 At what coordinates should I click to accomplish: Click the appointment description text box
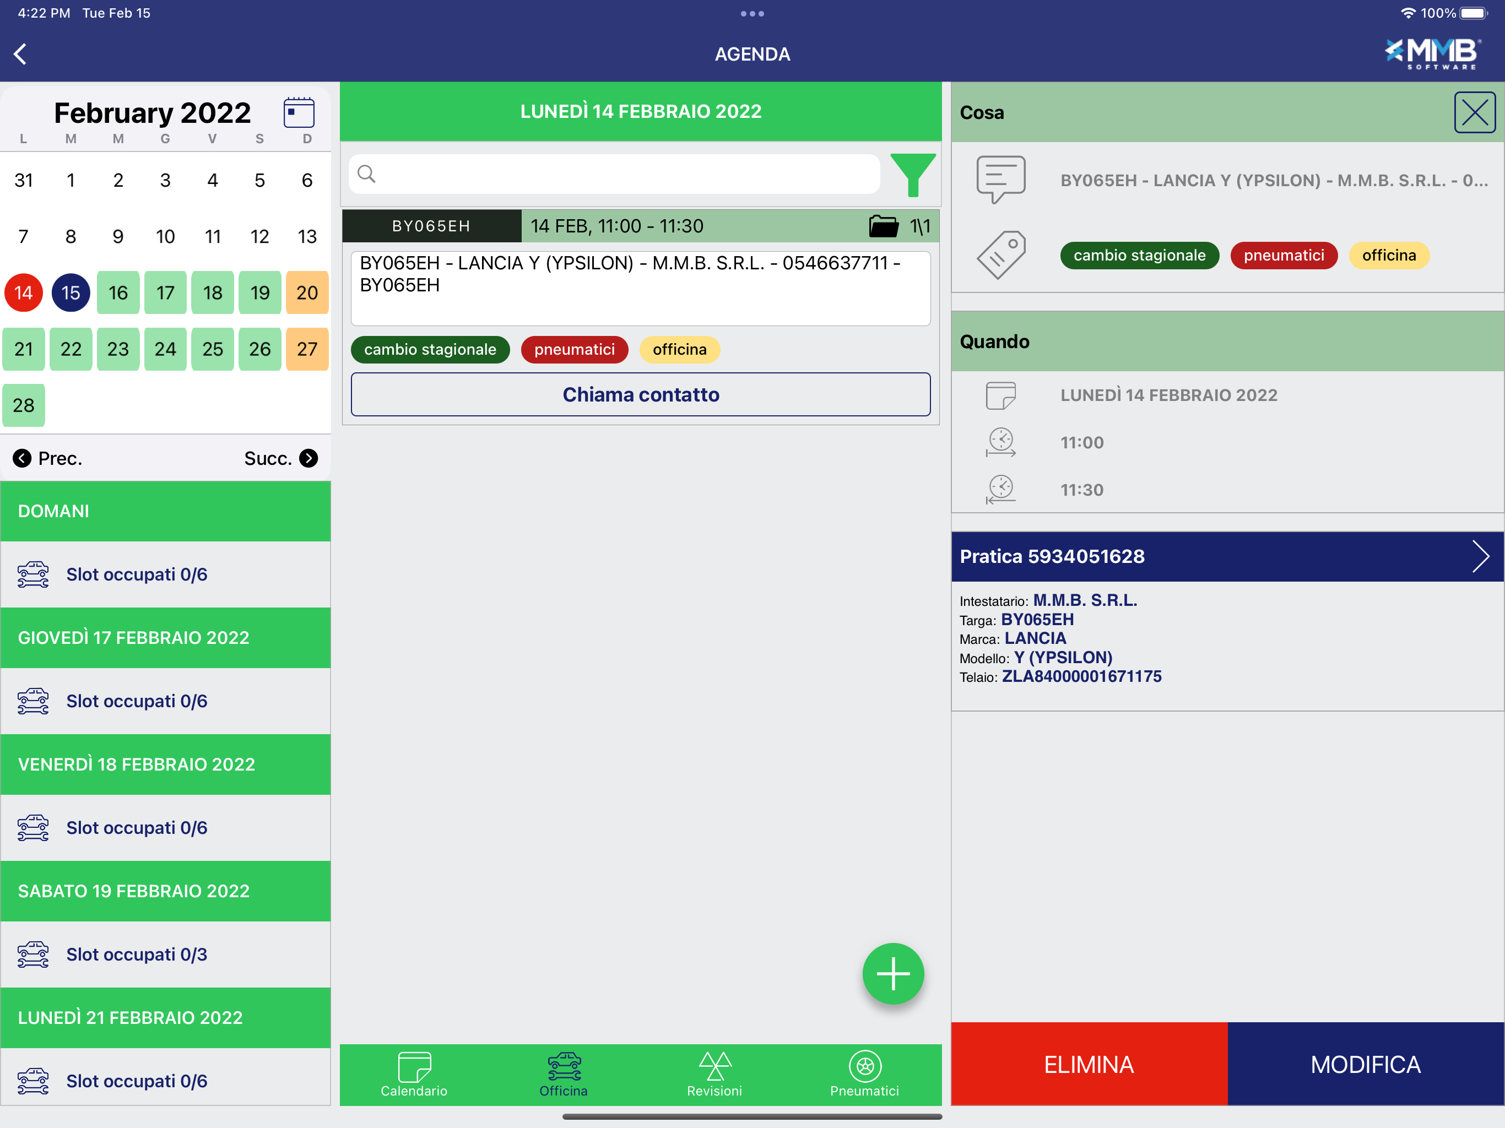(x=640, y=289)
